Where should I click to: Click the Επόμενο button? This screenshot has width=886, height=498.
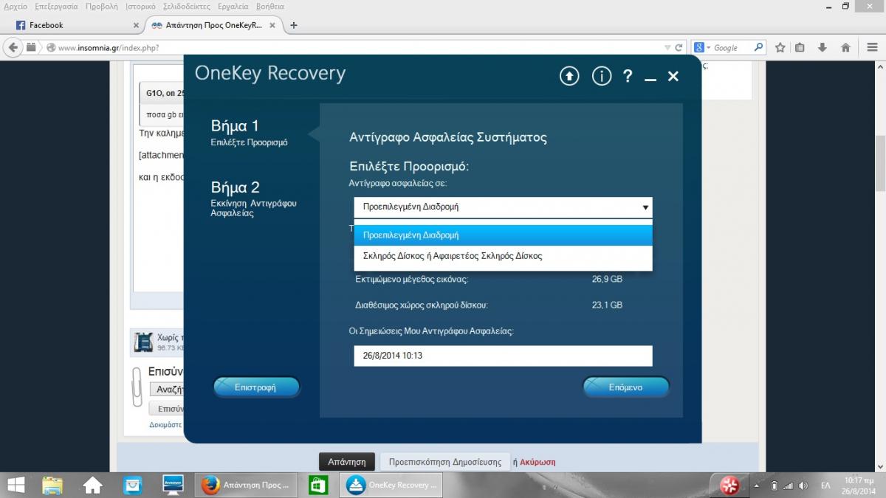[x=625, y=387]
